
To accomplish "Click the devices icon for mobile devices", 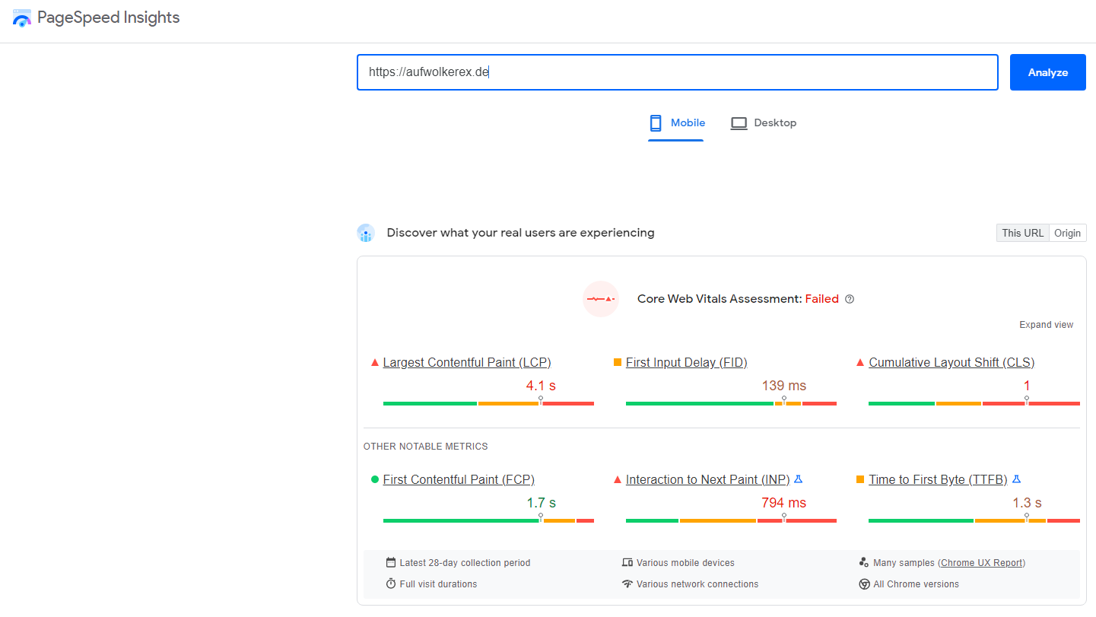I will 627,563.
